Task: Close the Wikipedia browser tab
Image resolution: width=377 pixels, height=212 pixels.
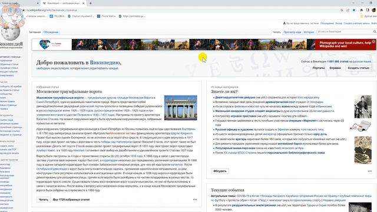Action: (84, 4)
